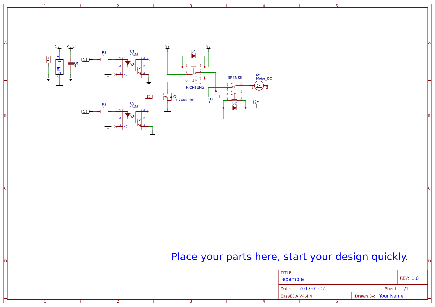Click the RICHTUNG relay label
The height and width of the screenshot is (307, 435).
point(195,88)
